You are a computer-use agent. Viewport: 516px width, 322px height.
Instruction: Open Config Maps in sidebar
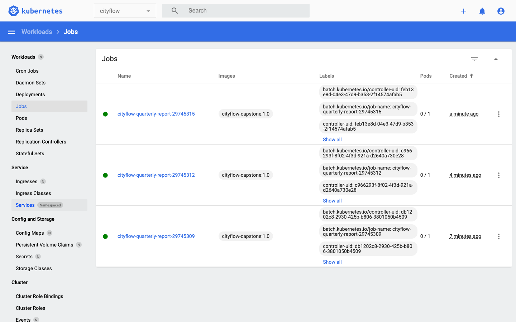pos(30,233)
